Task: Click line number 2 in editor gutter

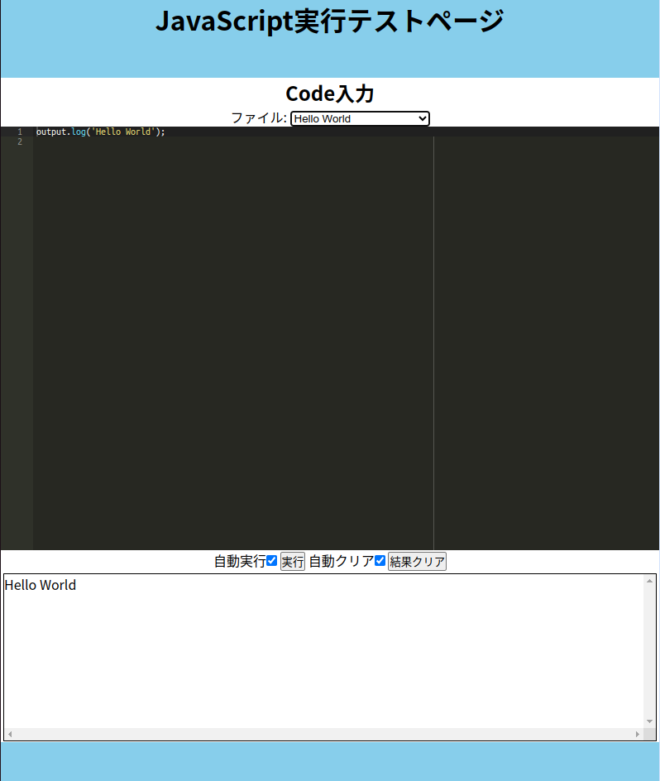Action: (x=20, y=141)
